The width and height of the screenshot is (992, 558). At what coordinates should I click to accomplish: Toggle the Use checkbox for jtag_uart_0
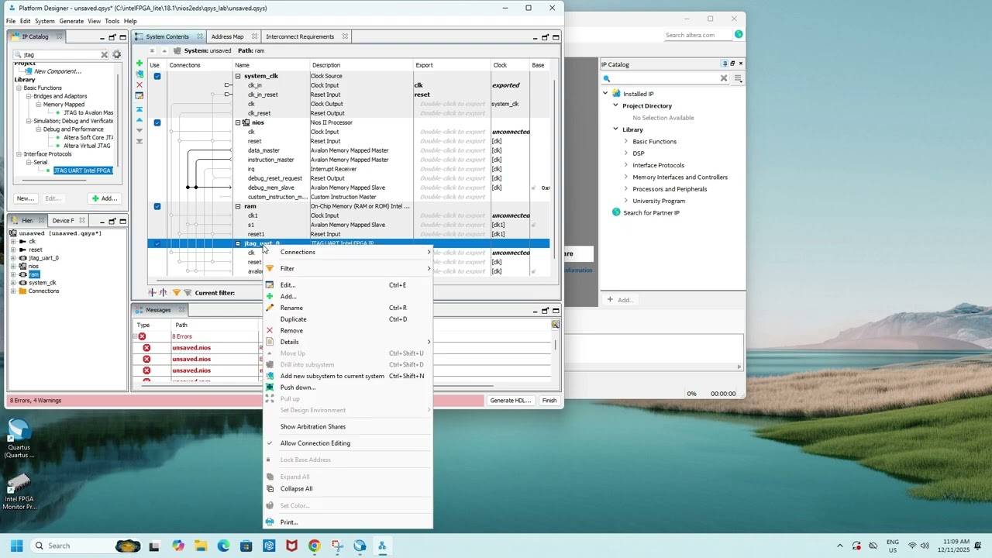157,243
